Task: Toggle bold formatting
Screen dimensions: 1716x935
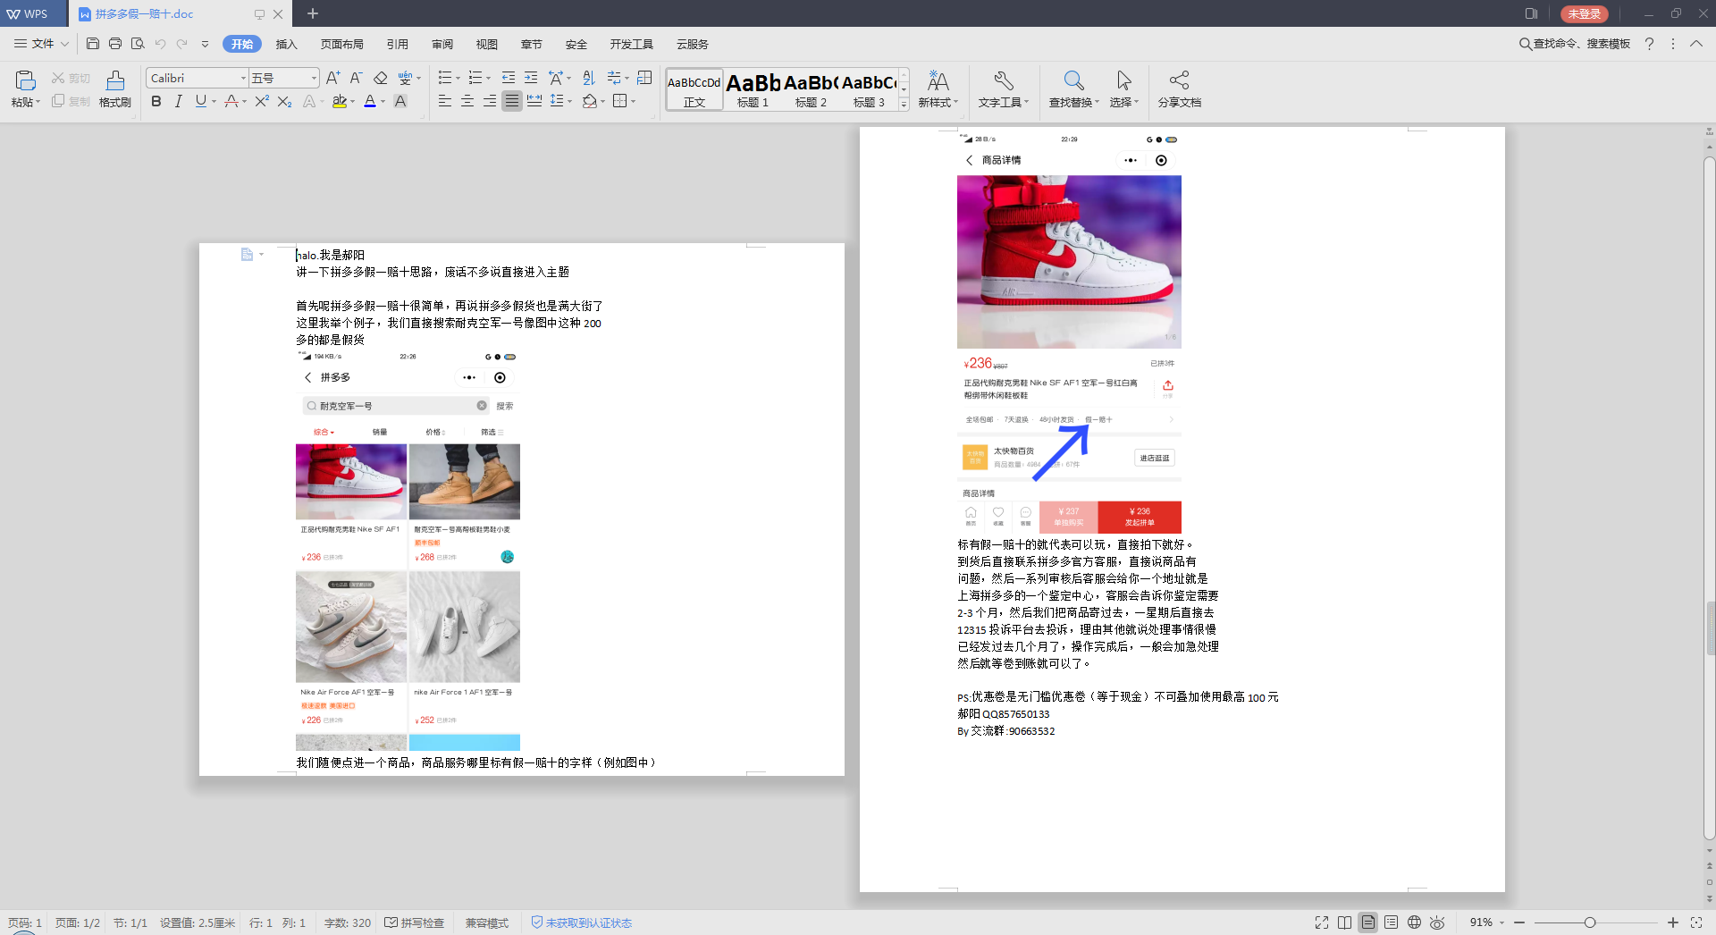Action: pyautogui.click(x=156, y=101)
